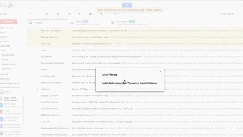
Task: Click the Report spam icon in the toolbar
Action: point(58,14)
